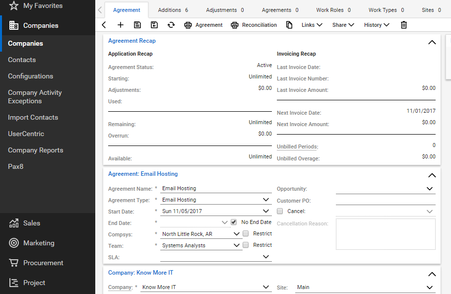Collapse the Agreement Recap section
The height and width of the screenshot is (294, 451).
[432, 42]
